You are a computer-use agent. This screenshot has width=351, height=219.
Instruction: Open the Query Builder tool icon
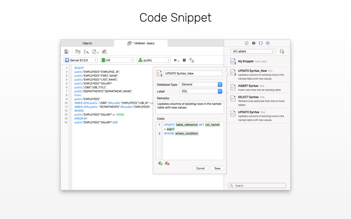coord(78,52)
